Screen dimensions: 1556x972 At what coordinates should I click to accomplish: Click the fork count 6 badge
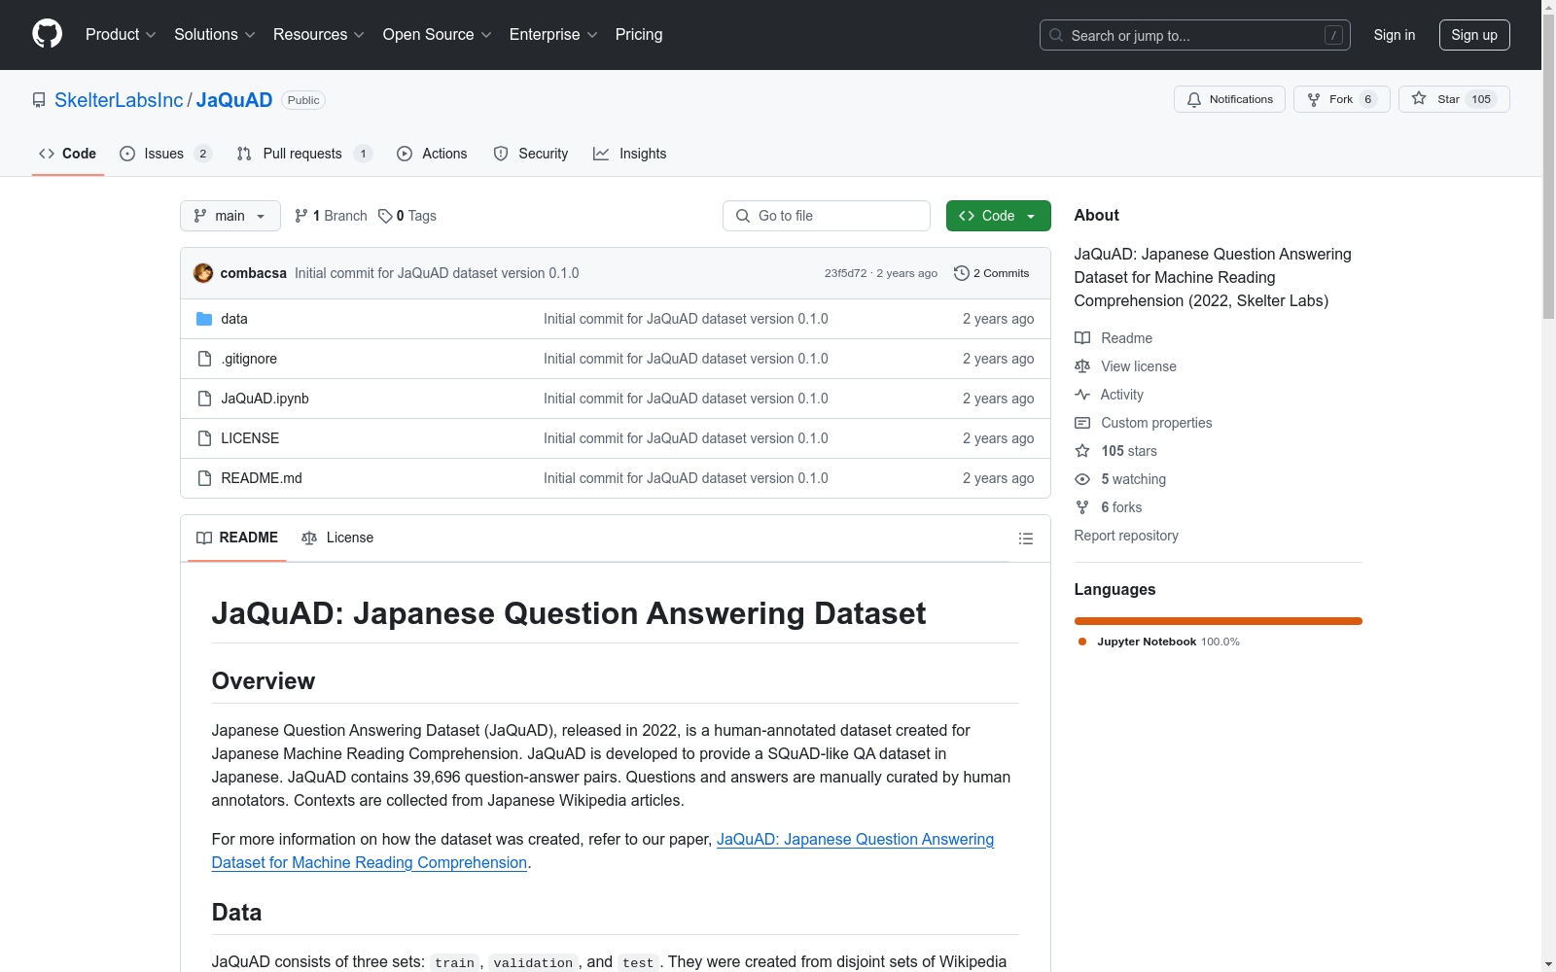click(x=1367, y=99)
